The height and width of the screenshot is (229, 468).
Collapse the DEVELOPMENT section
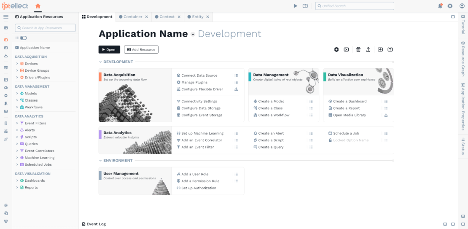pyautogui.click(x=101, y=62)
